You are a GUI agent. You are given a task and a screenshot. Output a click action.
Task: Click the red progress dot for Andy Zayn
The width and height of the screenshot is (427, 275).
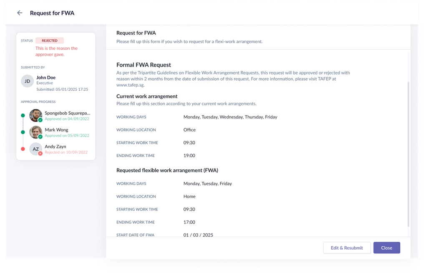pyautogui.click(x=23, y=149)
